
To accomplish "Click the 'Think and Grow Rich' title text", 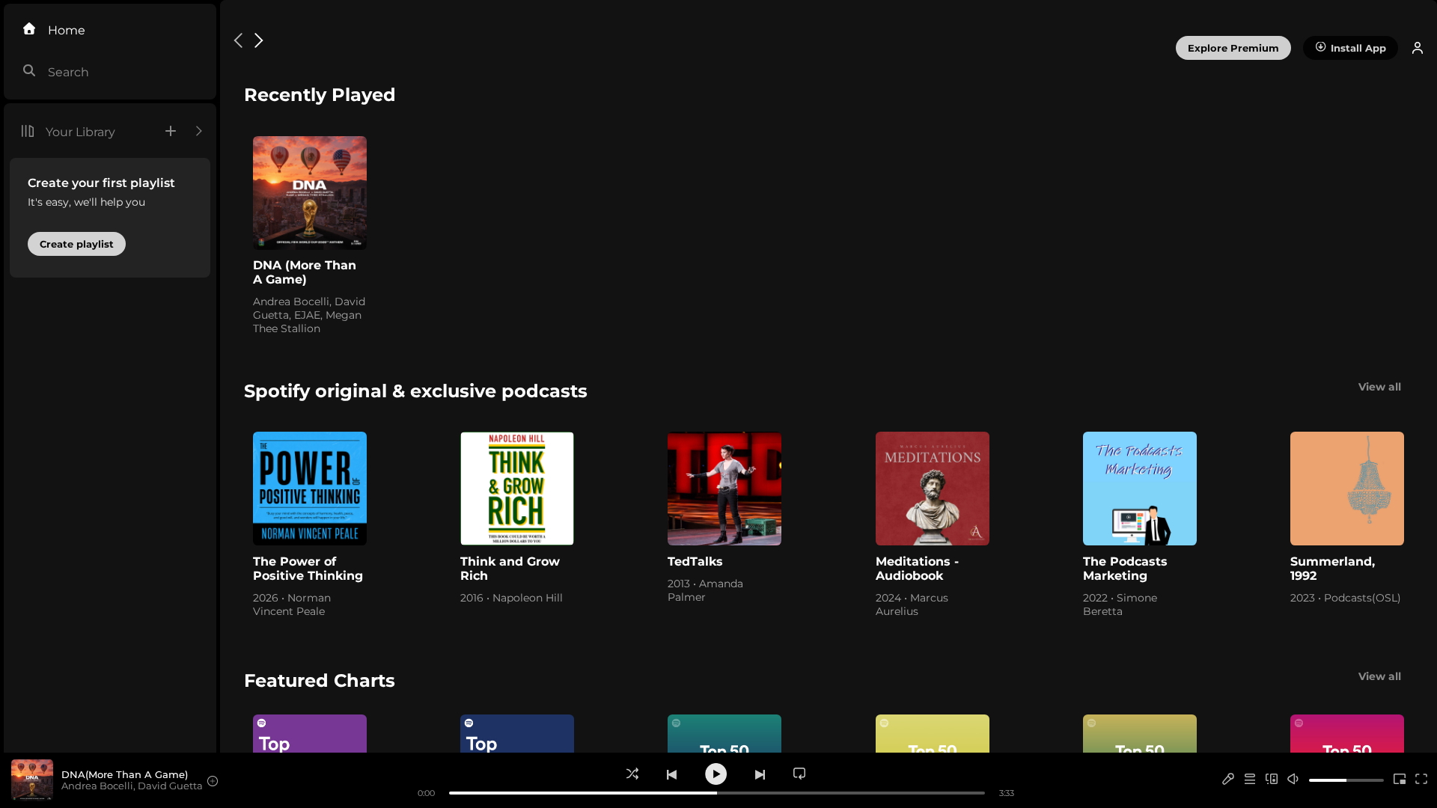I will (510, 569).
